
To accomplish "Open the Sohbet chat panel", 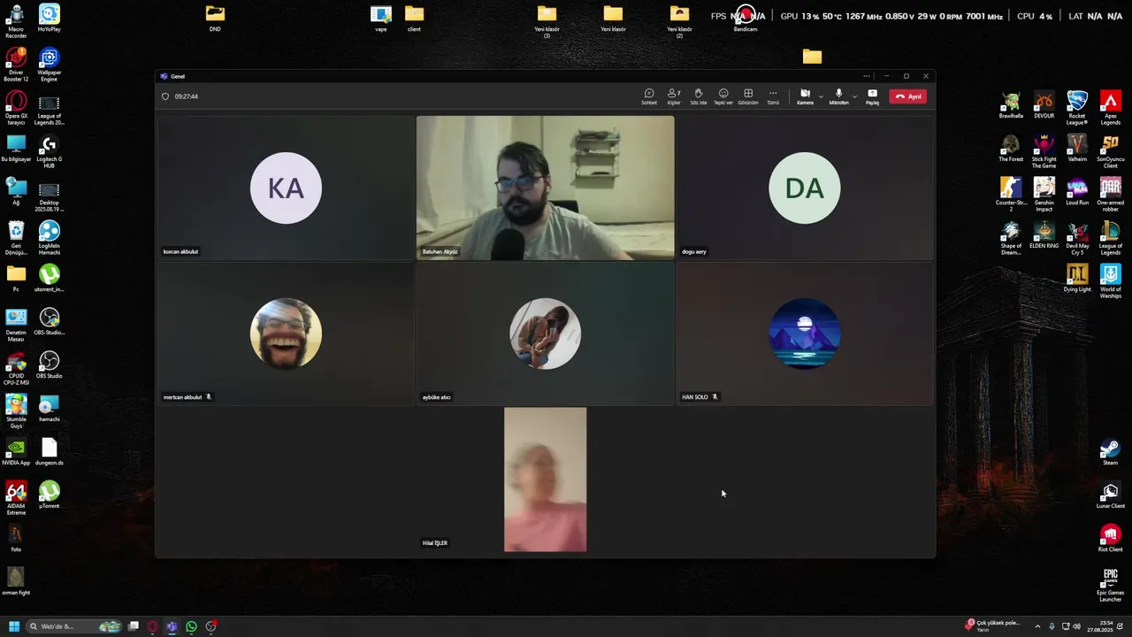I will click(649, 96).
